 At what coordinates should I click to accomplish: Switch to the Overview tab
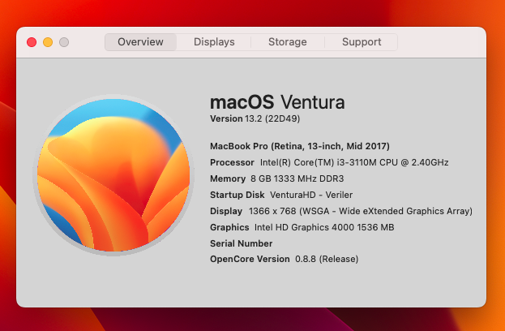140,42
